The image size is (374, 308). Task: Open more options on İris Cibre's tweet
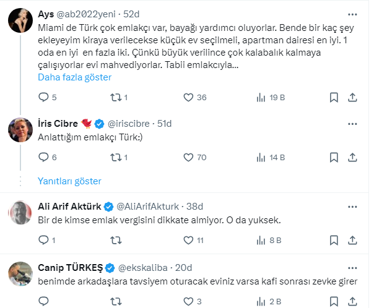coord(352,122)
